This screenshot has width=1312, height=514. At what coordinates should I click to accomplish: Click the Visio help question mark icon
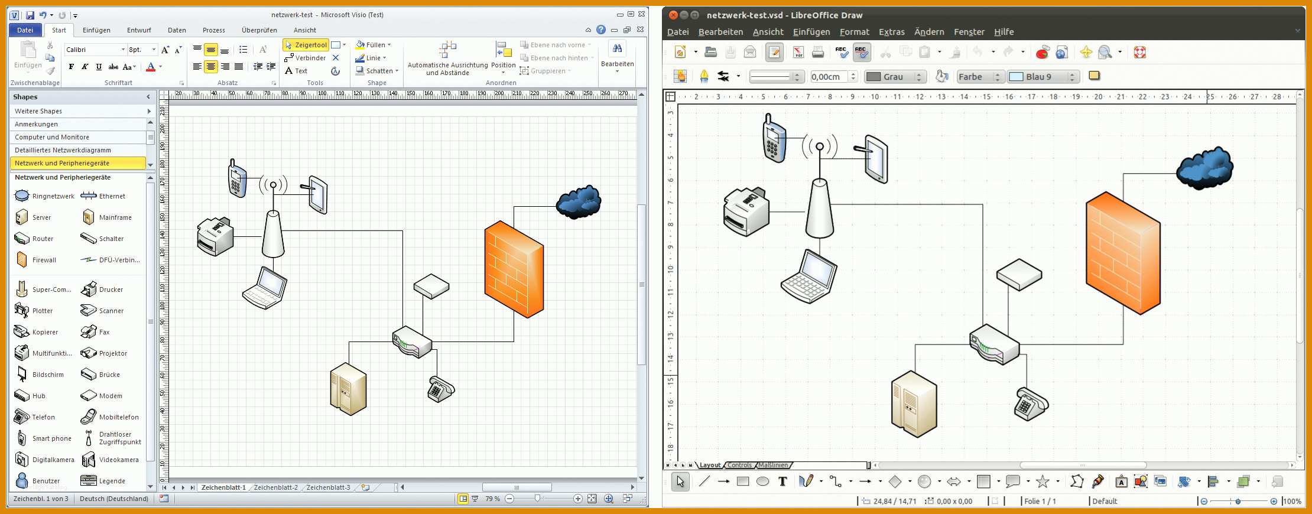[601, 30]
